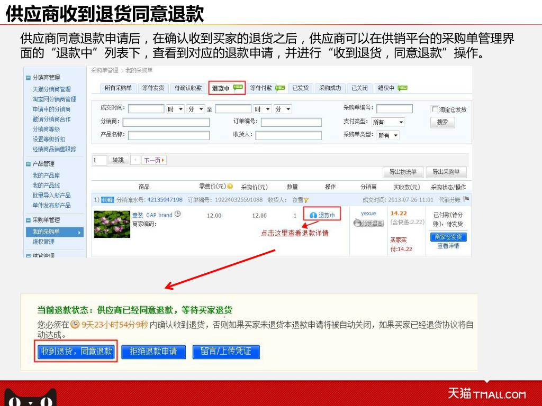The image size is (542, 406).
Task: Open 经销商品销售跟踪 link
Action: pos(55,149)
